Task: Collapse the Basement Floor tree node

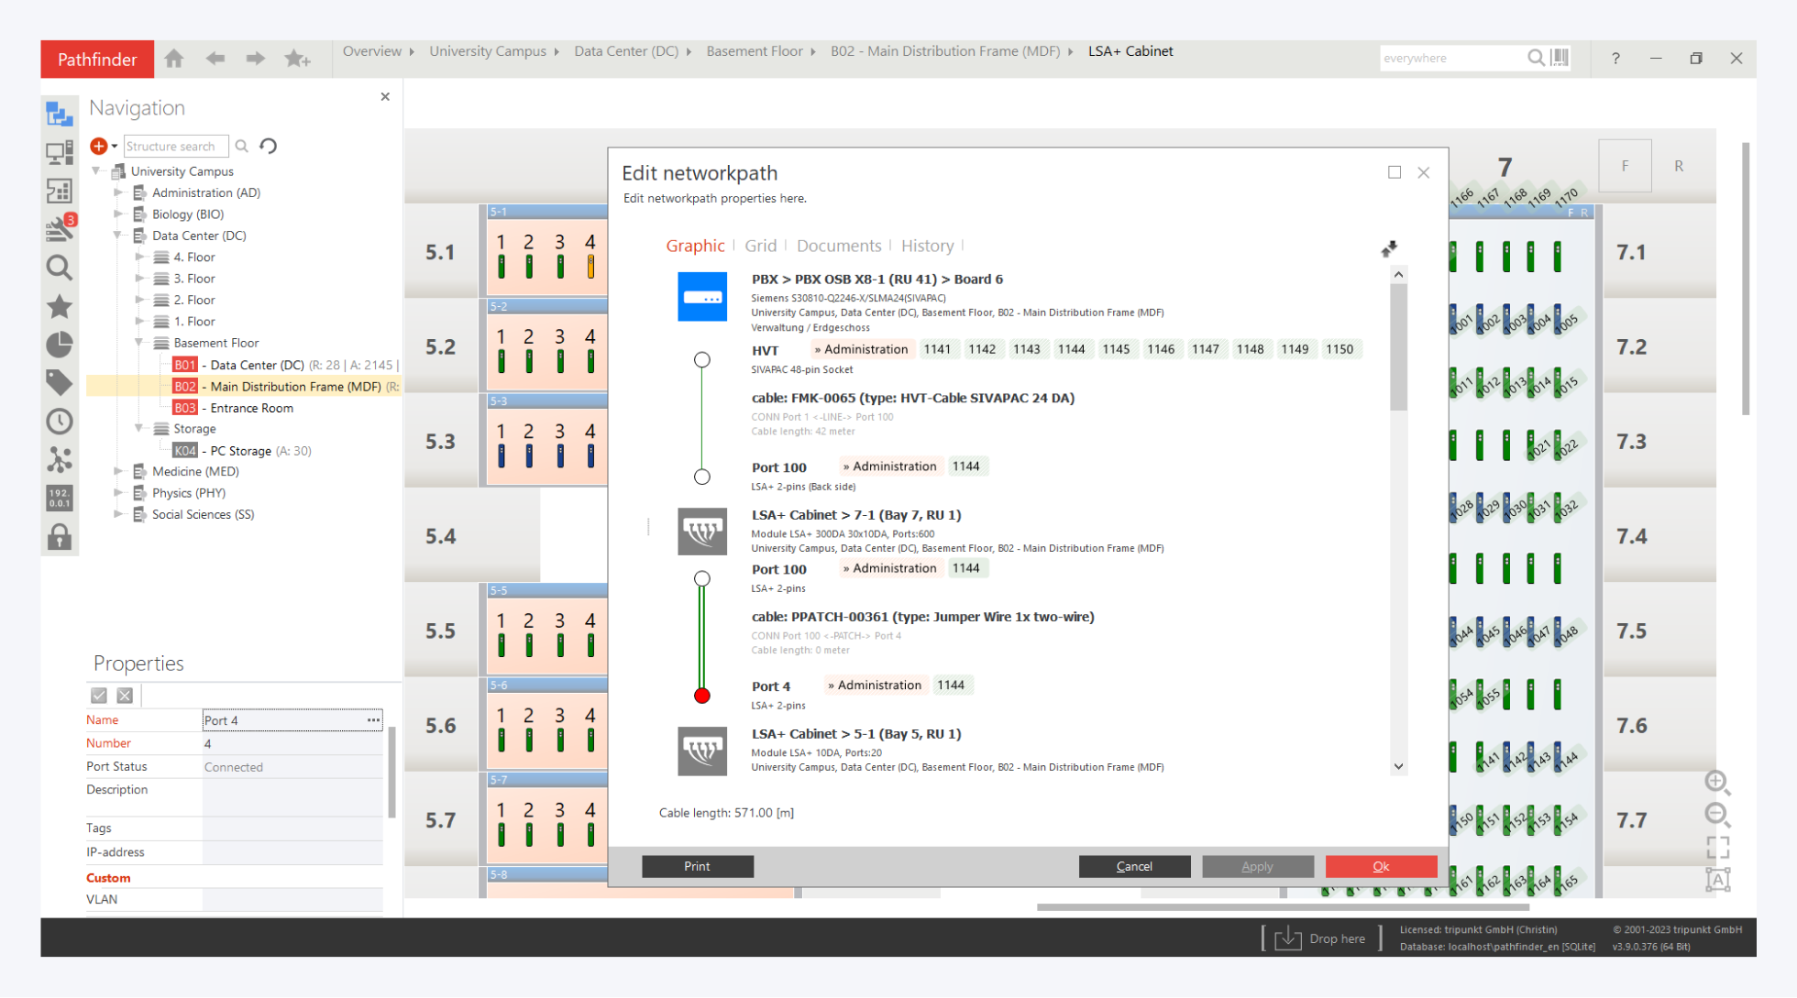Action: click(x=139, y=343)
